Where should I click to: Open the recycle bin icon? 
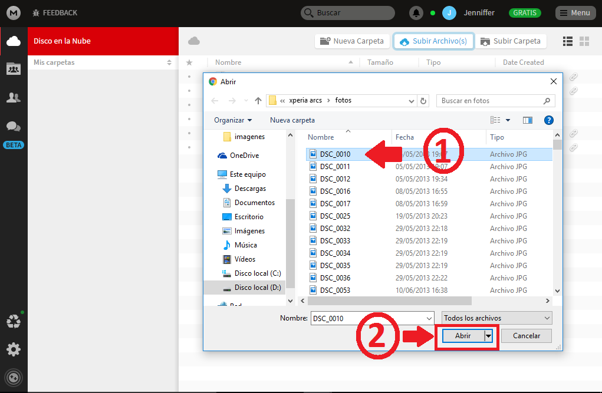(13, 321)
